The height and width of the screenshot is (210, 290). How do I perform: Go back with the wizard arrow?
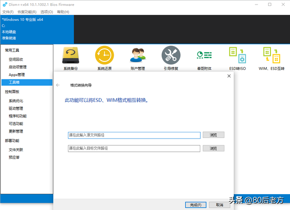58,85
